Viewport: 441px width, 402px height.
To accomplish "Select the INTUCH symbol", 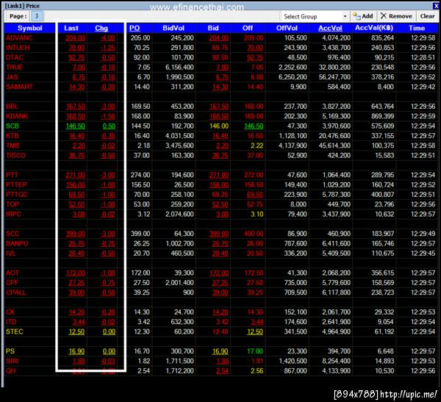I will pos(18,48).
